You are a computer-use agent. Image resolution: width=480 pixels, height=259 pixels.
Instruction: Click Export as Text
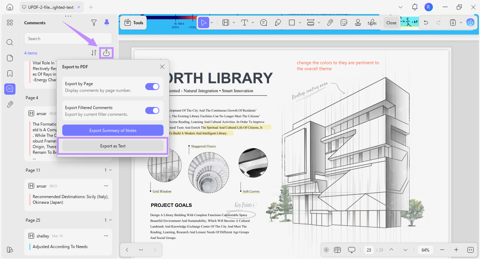point(113,146)
